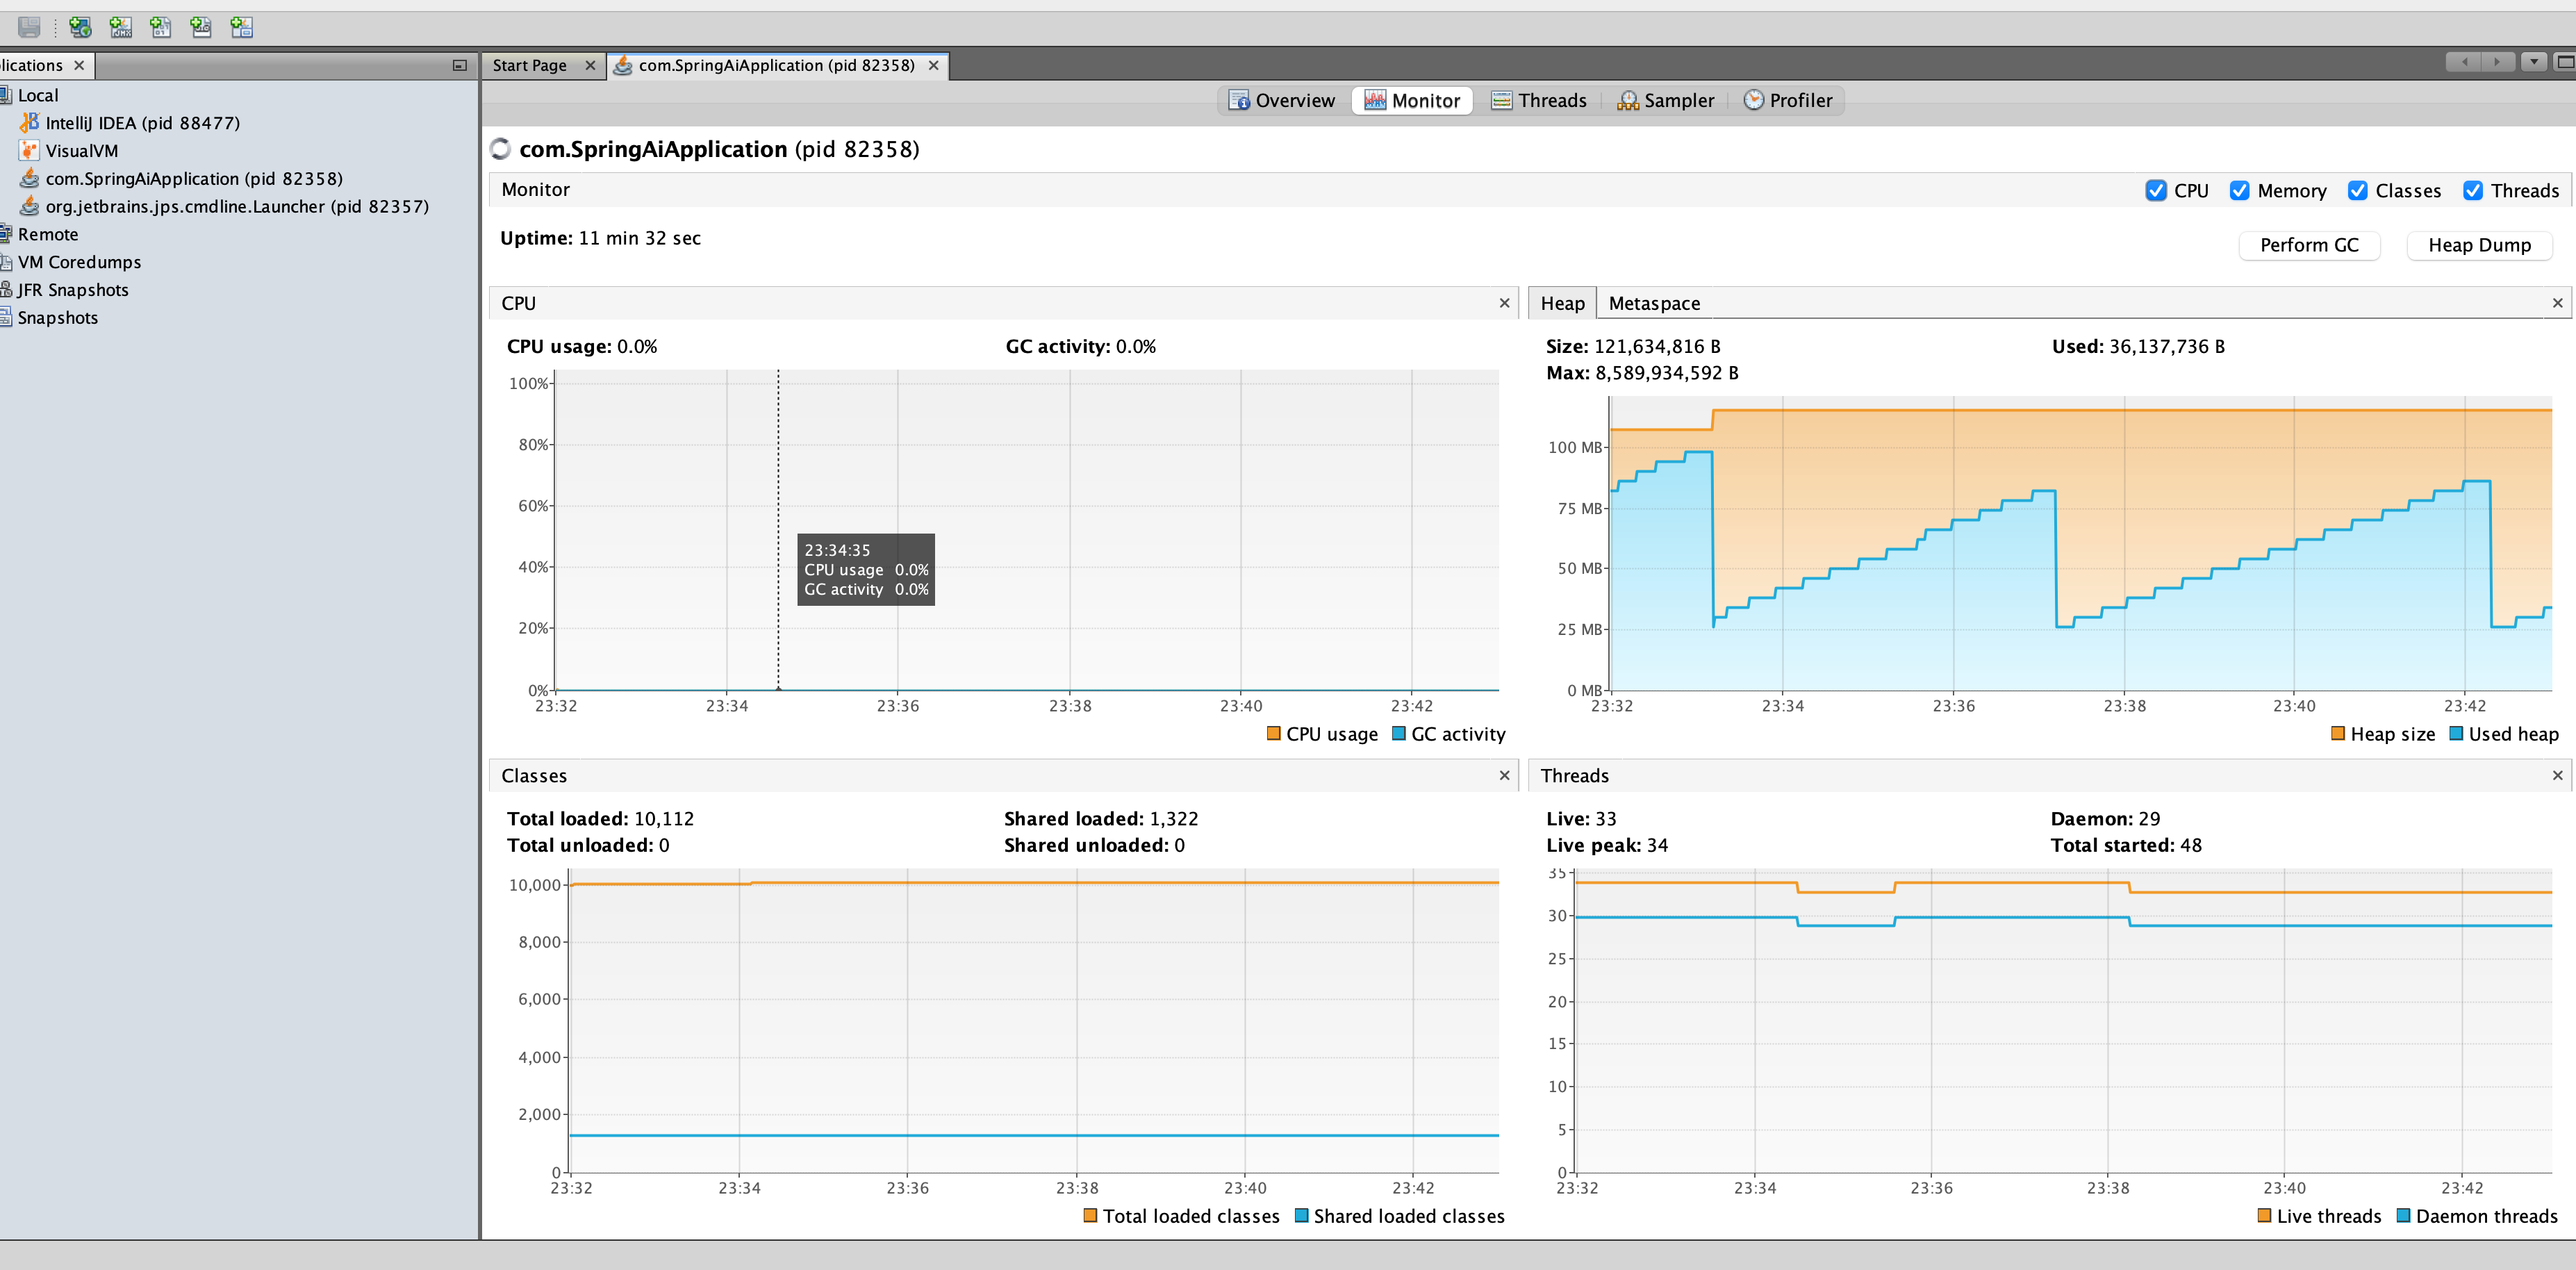Switch to the Metaspace tab
Viewport: 2576px width, 1270px height.
[x=1654, y=303]
